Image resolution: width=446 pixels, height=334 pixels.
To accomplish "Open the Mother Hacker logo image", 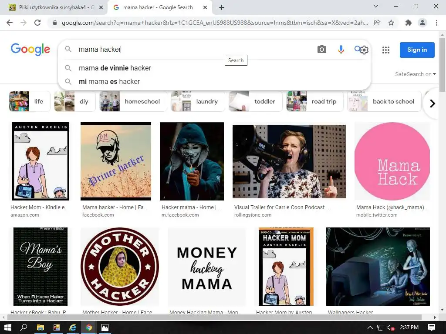I will point(120,267).
